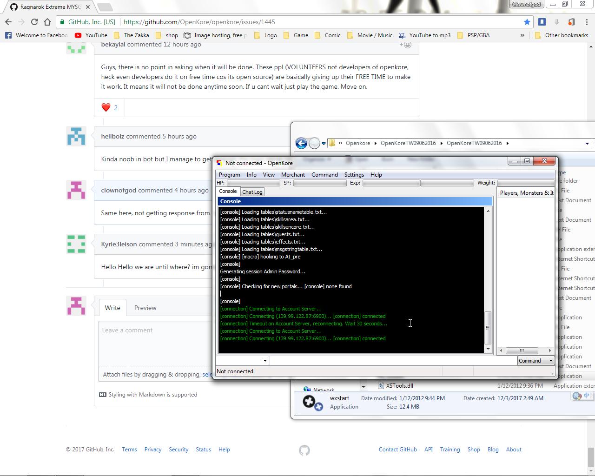The image size is (595, 476).
Task: Click the Leave a comment field
Action: tap(194, 344)
